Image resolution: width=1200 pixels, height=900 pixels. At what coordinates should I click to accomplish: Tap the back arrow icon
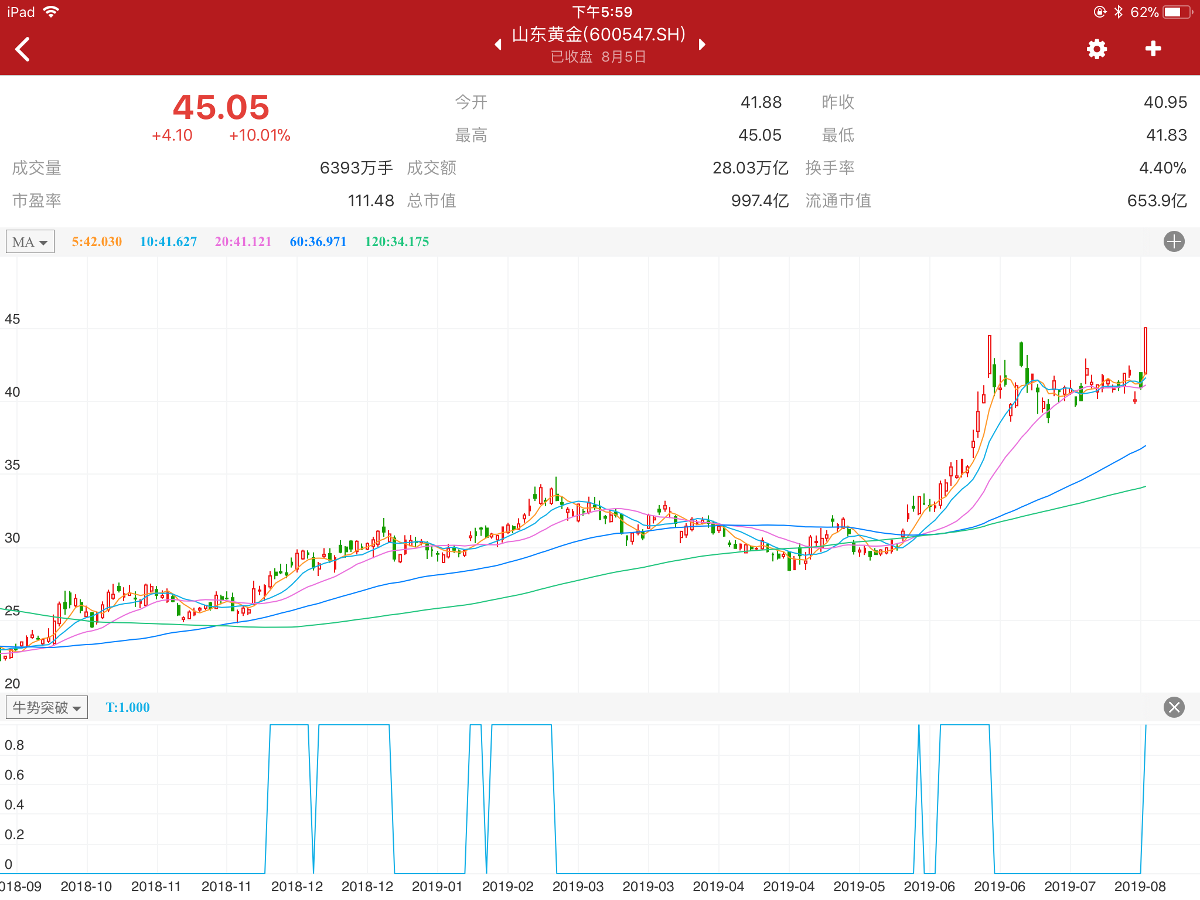coord(23,49)
